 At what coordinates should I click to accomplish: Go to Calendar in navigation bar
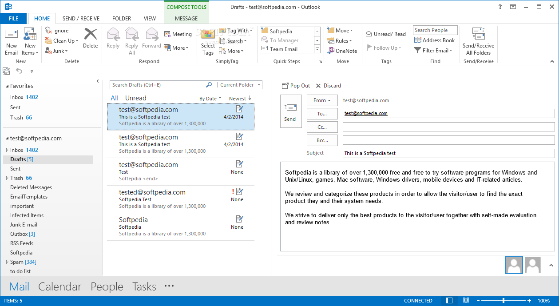[60, 287]
